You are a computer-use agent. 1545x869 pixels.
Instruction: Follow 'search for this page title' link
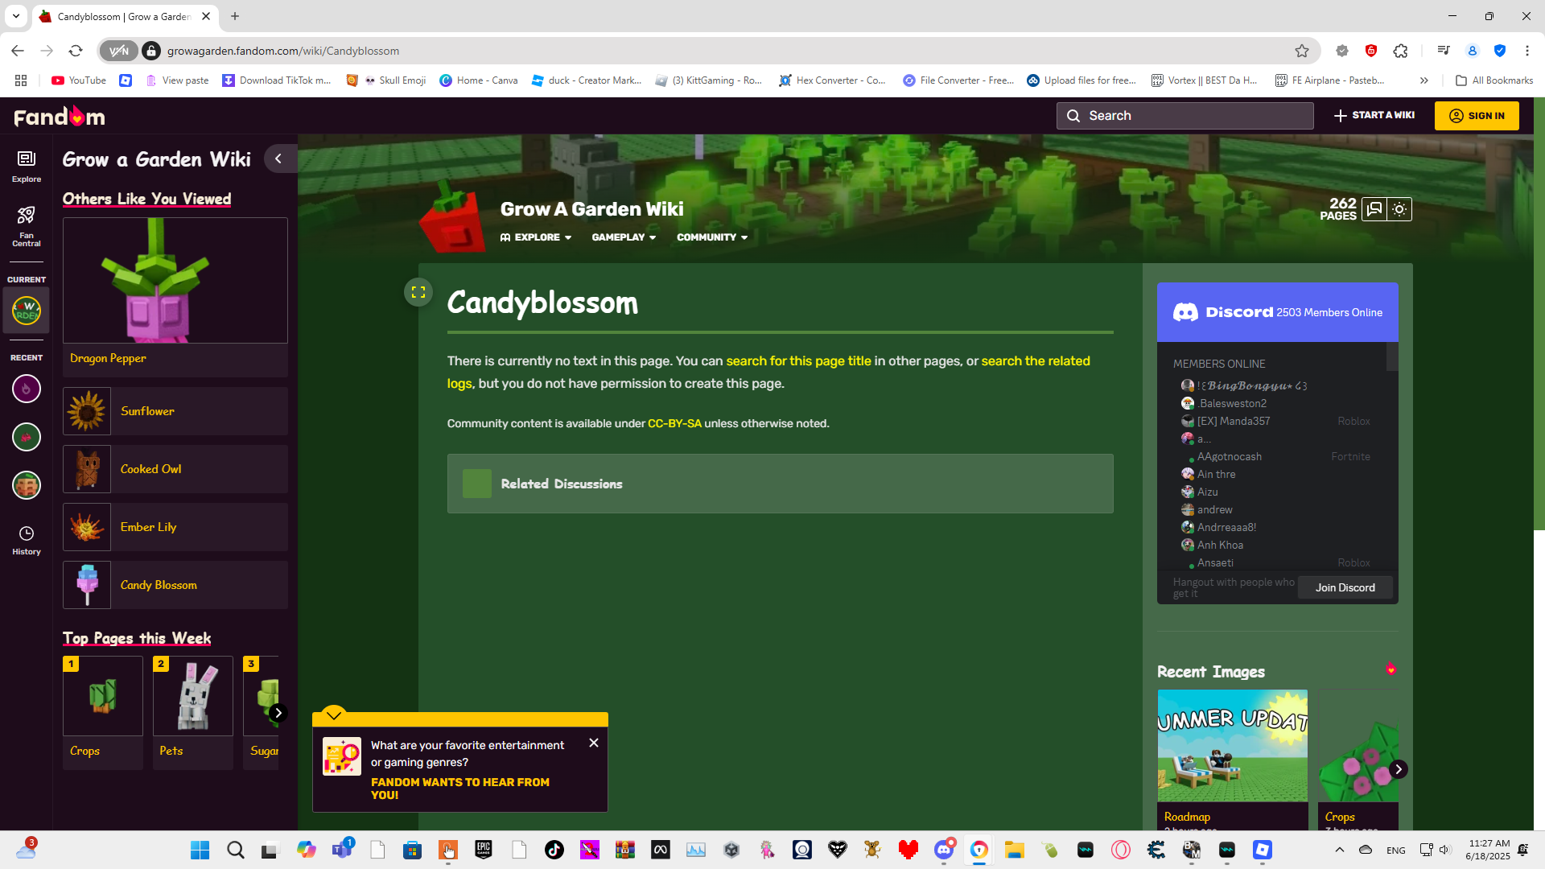[x=798, y=361]
